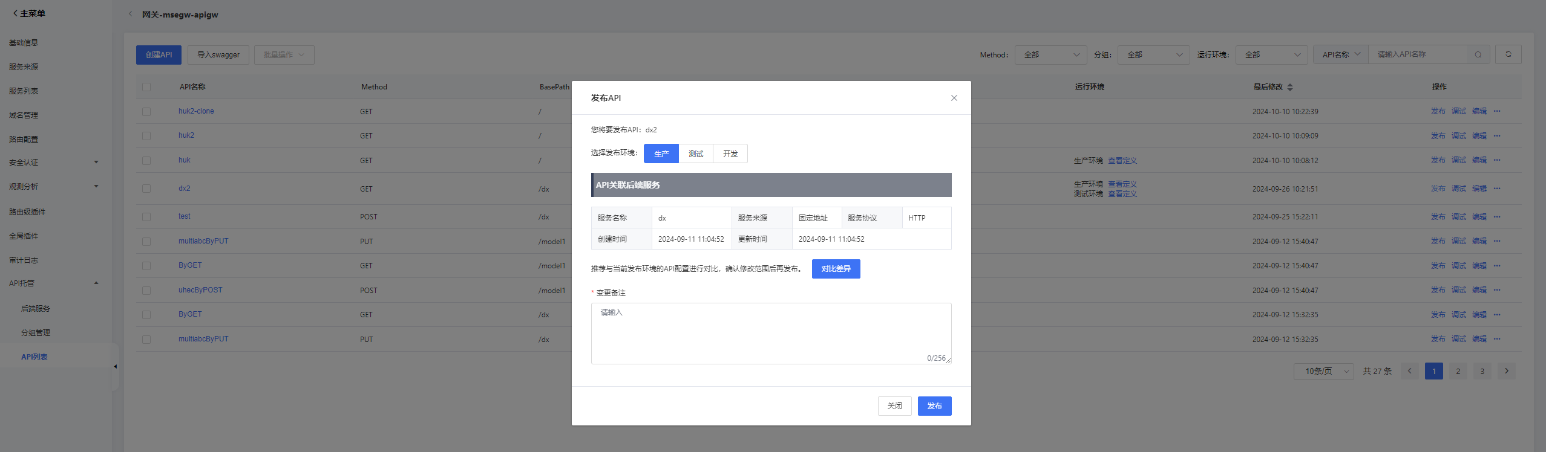
Task: Go to page 3 in pagination
Action: [1482, 371]
